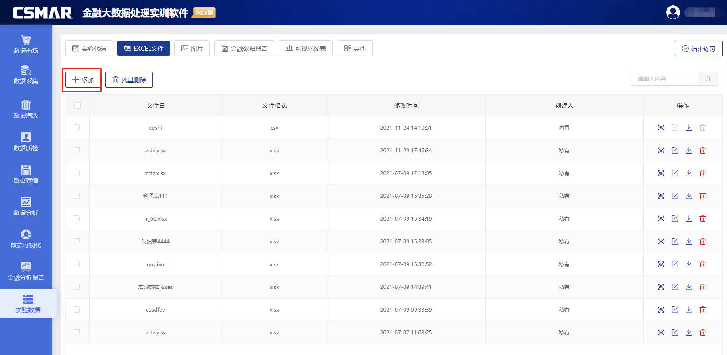The width and height of the screenshot is (727, 355).
Task: Click the 批量删除 button
Action: point(129,80)
